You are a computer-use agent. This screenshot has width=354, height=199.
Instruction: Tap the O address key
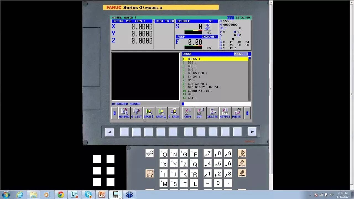coord(164,154)
